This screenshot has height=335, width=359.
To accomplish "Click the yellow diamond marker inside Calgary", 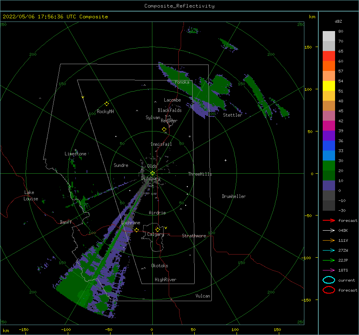I will (x=158, y=229).
